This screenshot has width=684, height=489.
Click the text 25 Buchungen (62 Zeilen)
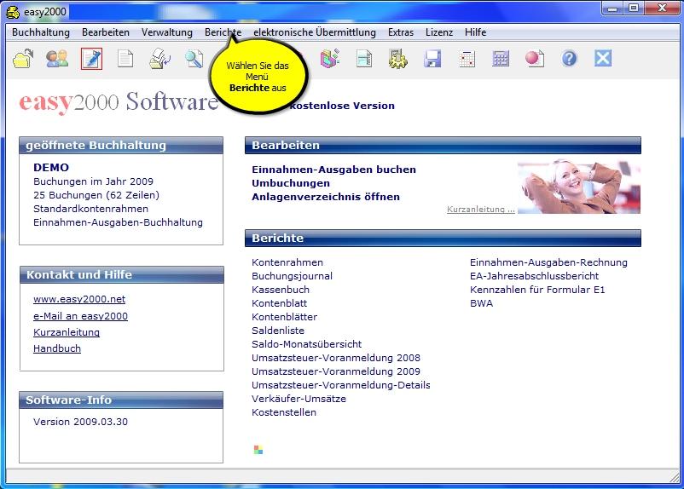click(x=96, y=195)
